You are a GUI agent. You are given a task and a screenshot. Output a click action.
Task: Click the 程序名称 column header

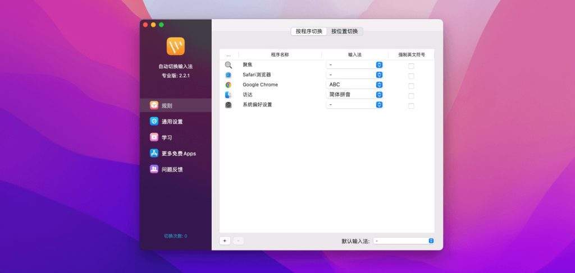[280, 55]
